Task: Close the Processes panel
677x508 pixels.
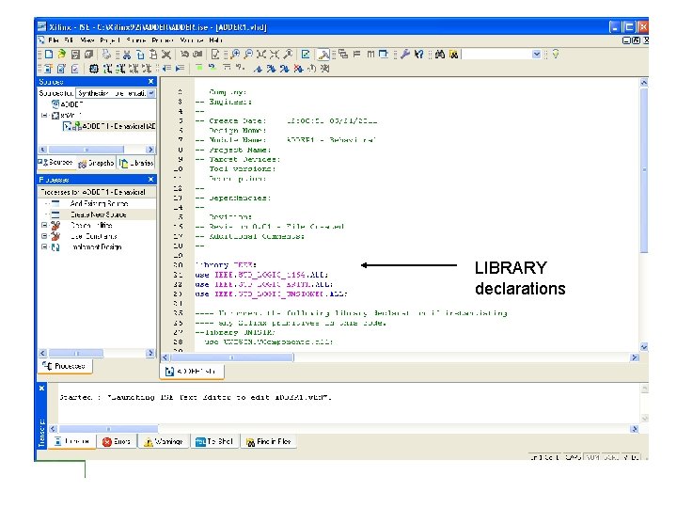Action: click(x=151, y=179)
